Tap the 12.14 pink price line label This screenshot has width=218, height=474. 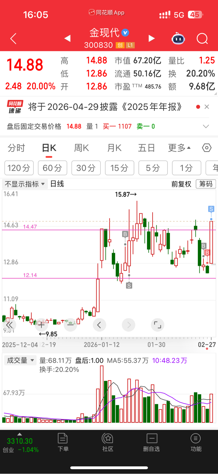click(x=30, y=275)
